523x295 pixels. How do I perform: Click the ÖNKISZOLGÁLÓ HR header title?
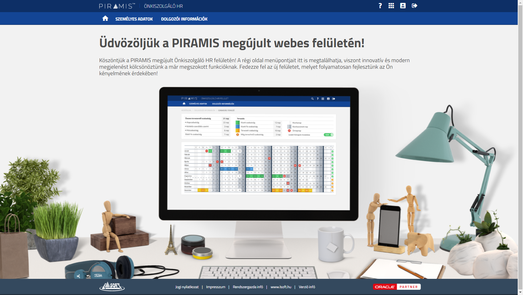pos(163,6)
